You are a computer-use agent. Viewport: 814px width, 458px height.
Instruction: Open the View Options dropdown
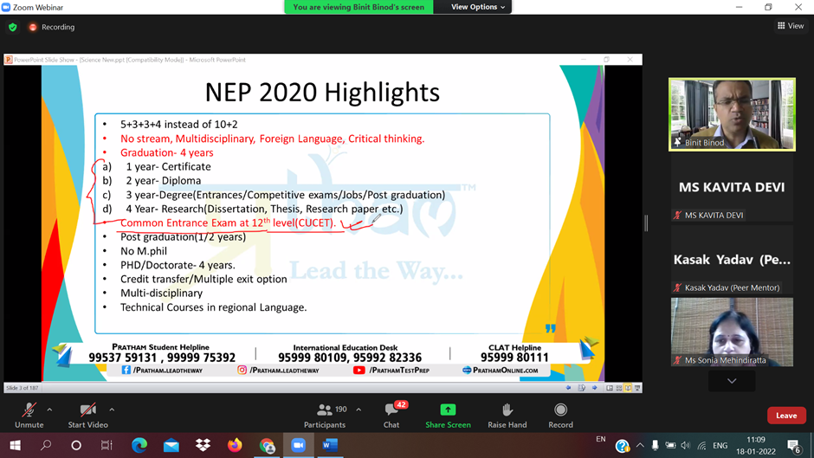tap(477, 7)
